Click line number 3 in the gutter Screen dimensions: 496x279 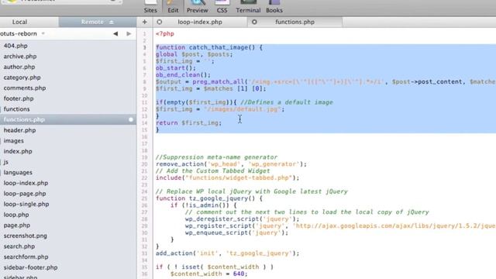145,48
